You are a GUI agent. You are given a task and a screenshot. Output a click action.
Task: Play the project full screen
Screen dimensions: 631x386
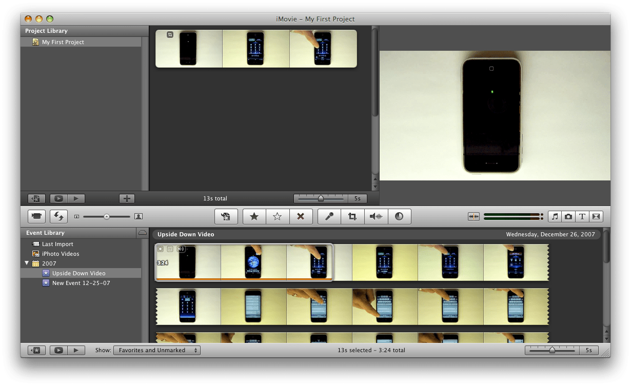[x=58, y=198]
